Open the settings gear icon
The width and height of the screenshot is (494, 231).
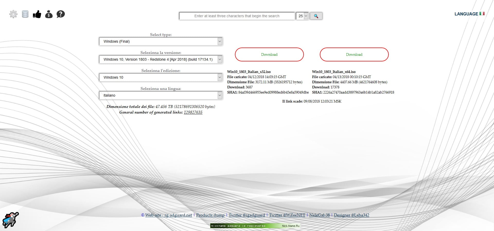13,14
